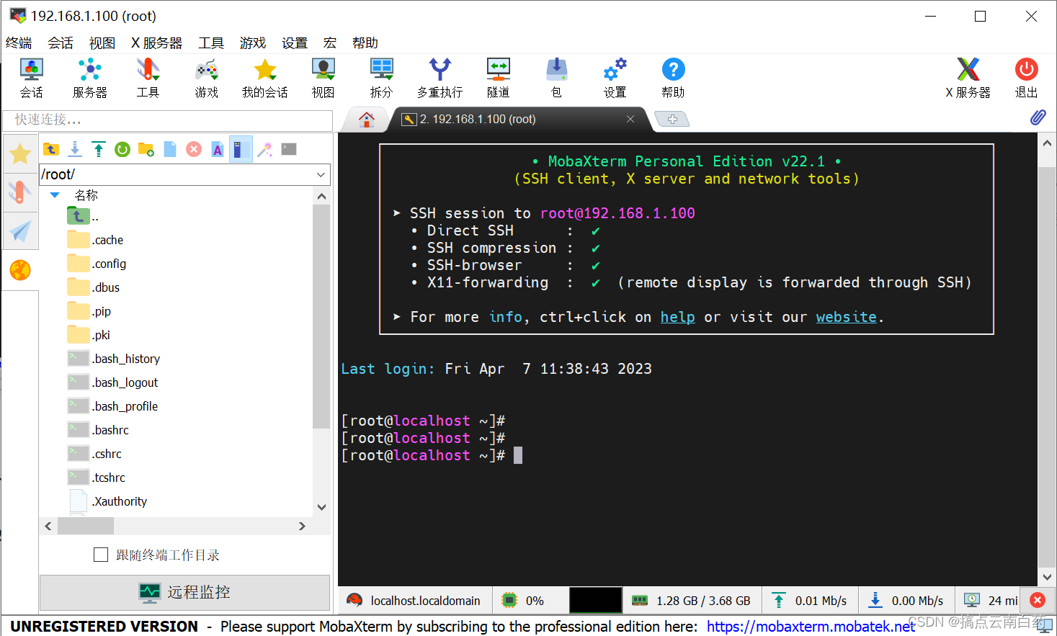Click the 名称 column sort triangle
Screen dimensions: 1057x636
click(x=55, y=195)
